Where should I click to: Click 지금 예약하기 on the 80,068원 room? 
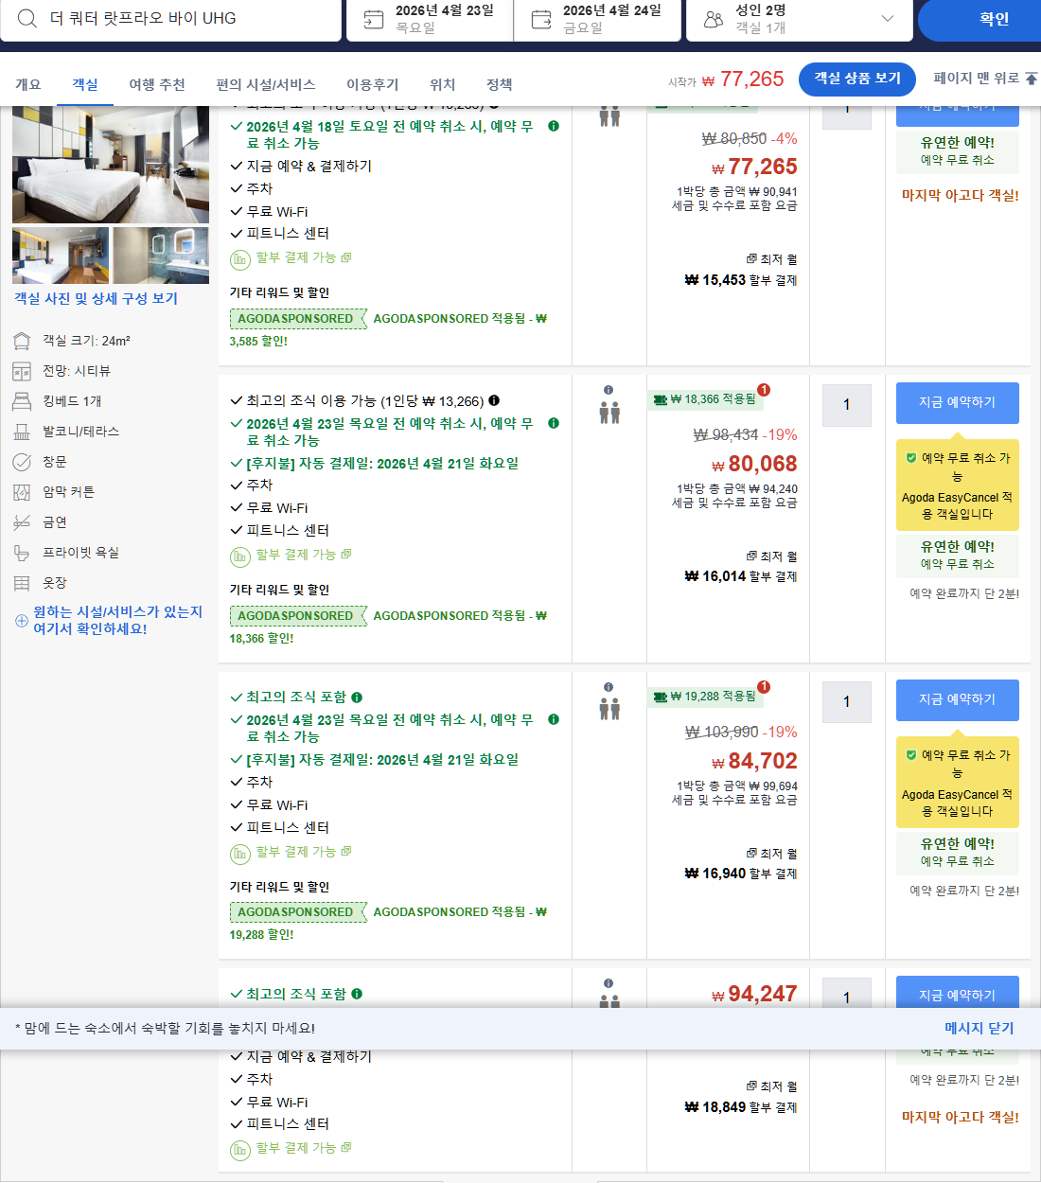coord(957,402)
